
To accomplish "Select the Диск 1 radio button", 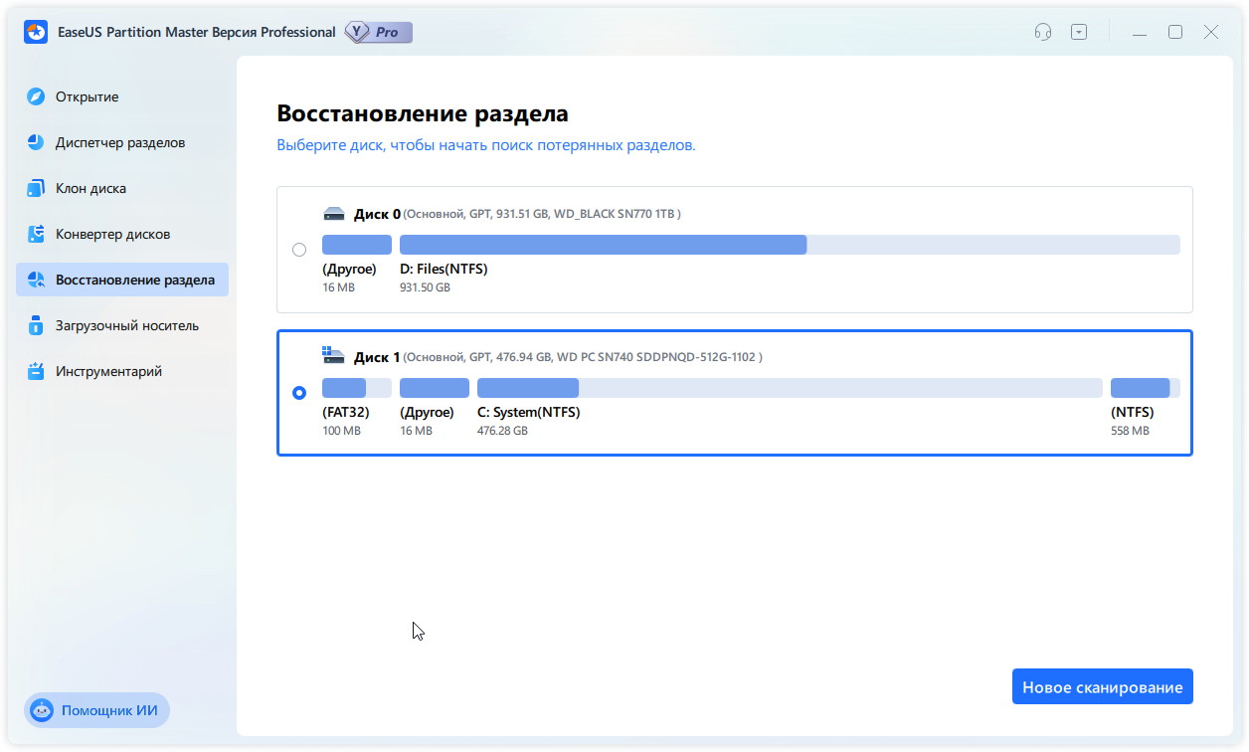I will click(x=299, y=393).
